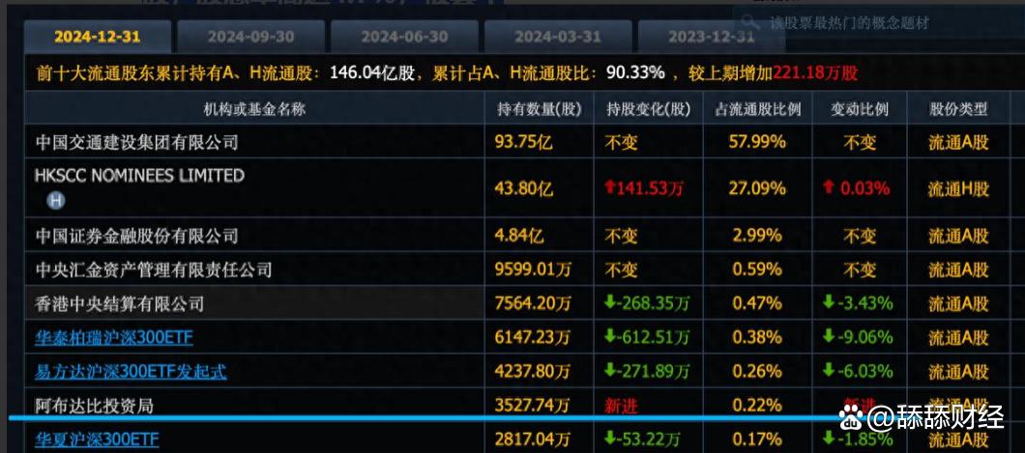Viewport: 1025px width, 453px height.
Task: Open the 2023-12-31 tab
Action: point(712,37)
